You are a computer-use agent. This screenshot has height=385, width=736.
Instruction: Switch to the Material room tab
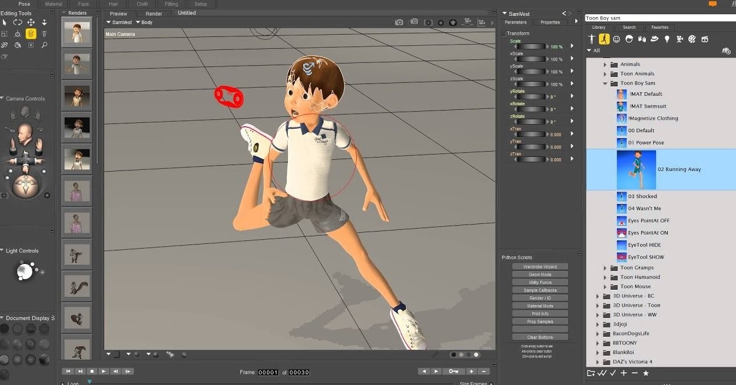[x=54, y=4]
